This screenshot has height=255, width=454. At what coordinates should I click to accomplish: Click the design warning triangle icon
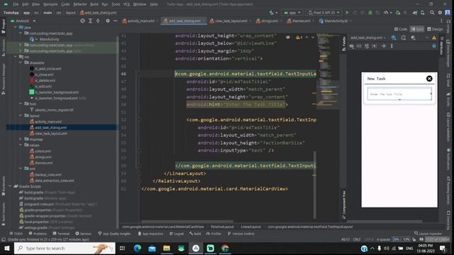[x=434, y=38]
